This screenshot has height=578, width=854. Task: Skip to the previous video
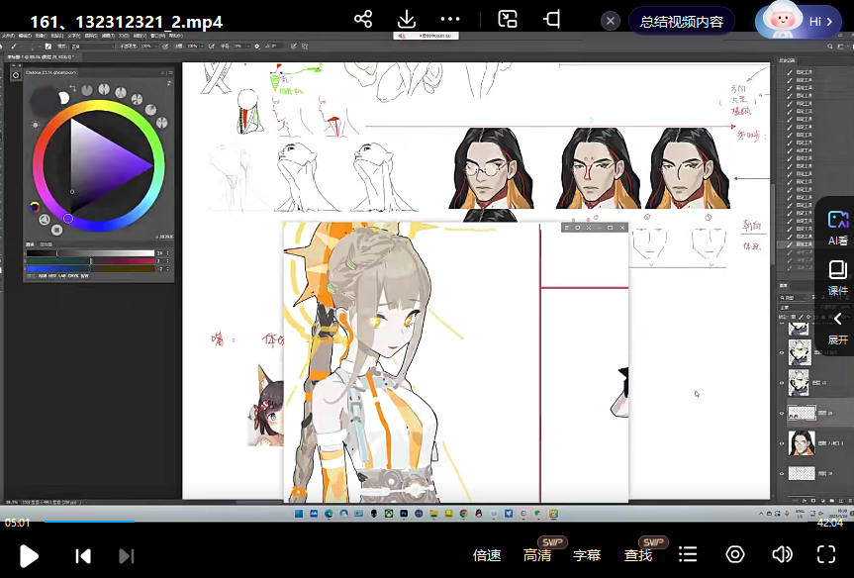[83, 555]
